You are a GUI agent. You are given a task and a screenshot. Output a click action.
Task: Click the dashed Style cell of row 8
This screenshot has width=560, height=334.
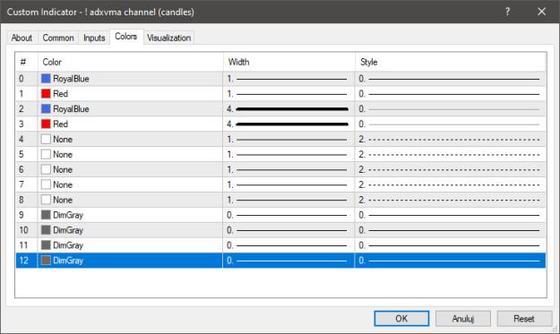pyautogui.click(x=451, y=200)
